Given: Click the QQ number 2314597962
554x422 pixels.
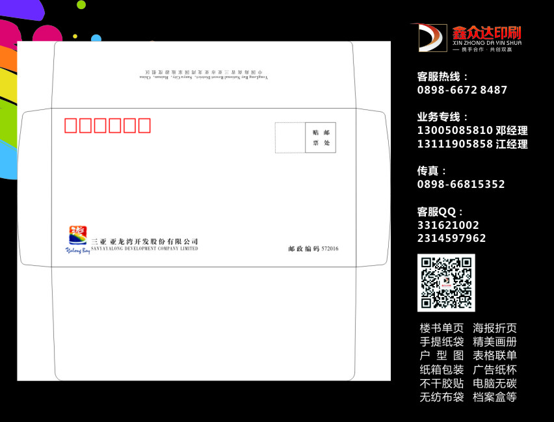Looking at the screenshot, I should (451, 239).
